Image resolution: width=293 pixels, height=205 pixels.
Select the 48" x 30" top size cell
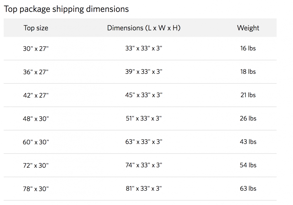pos(36,119)
